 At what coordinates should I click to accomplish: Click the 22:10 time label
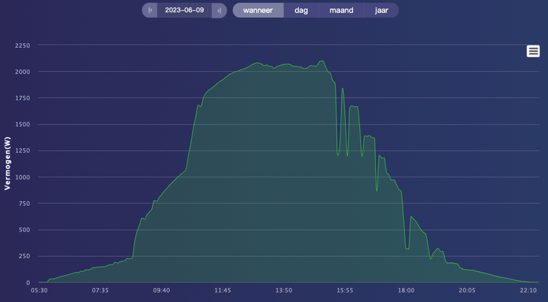[528, 290]
